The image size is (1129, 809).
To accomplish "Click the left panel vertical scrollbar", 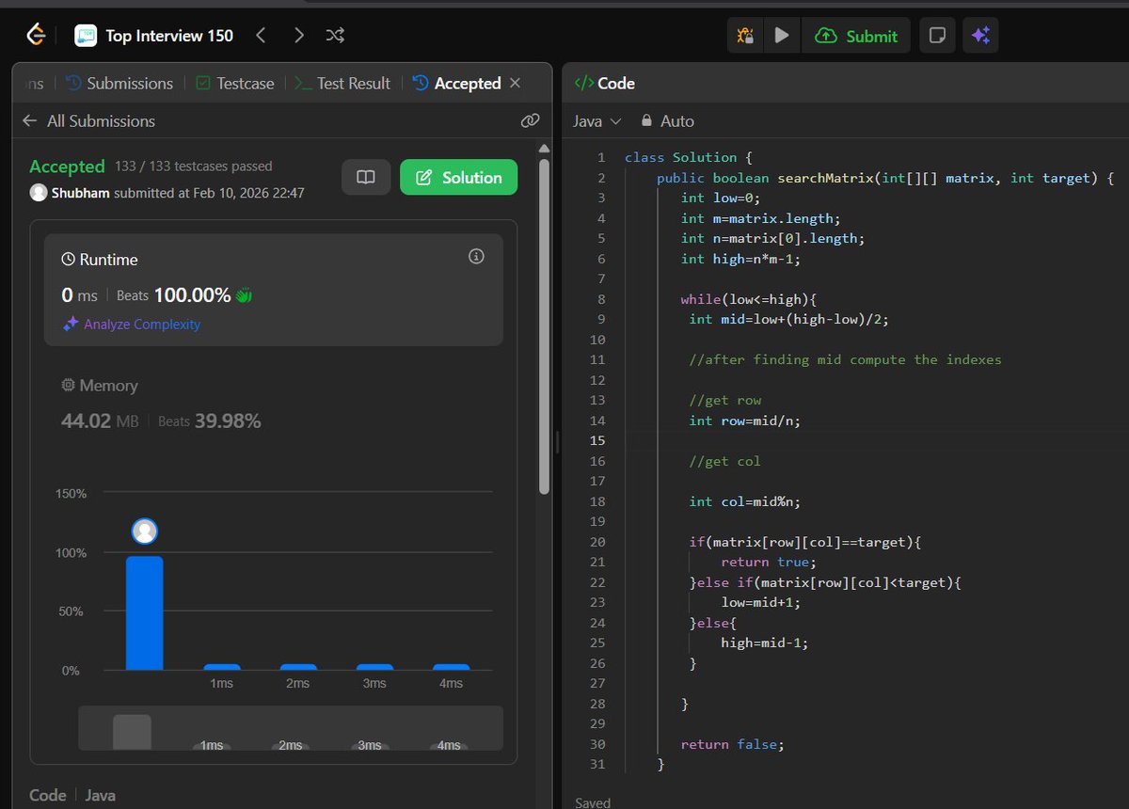I will point(544,325).
